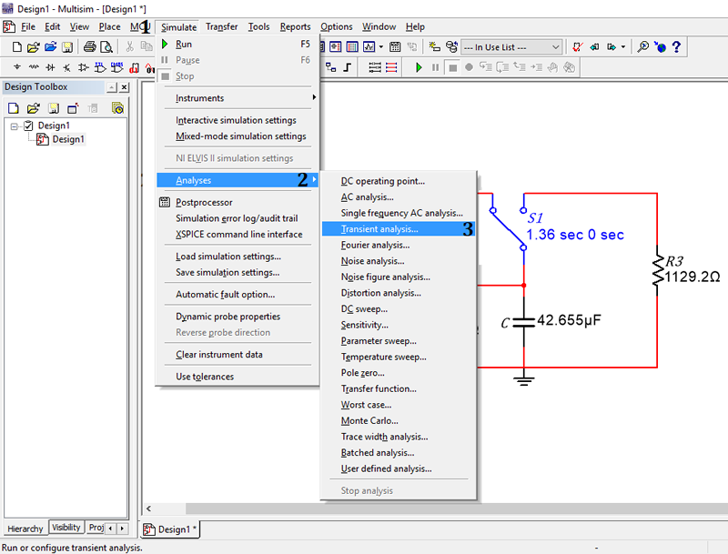728x554 pixels.
Task: Open Interactive simulation settings
Action: pos(238,120)
